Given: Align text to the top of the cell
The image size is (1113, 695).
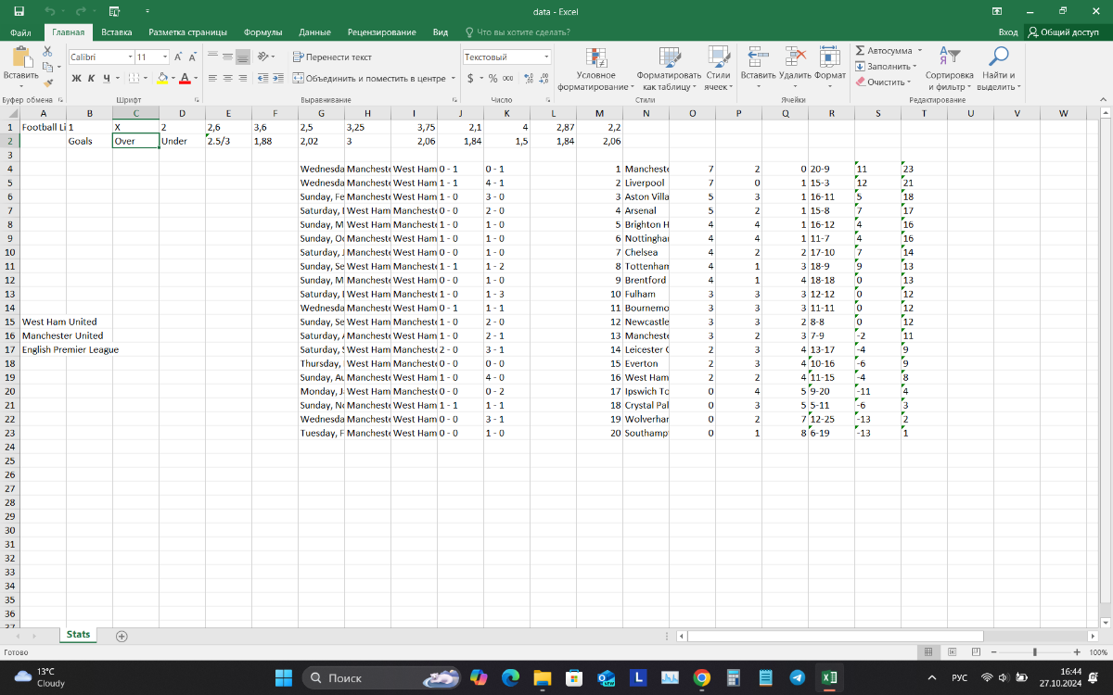Looking at the screenshot, I should click(x=212, y=57).
